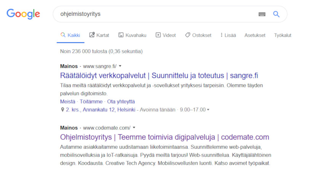Open the on-screen keyboard icon
This screenshot has width=324, height=175.
click(262, 14)
